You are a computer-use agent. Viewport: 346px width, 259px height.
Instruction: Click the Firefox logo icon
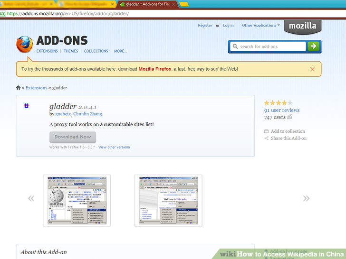point(25,44)
